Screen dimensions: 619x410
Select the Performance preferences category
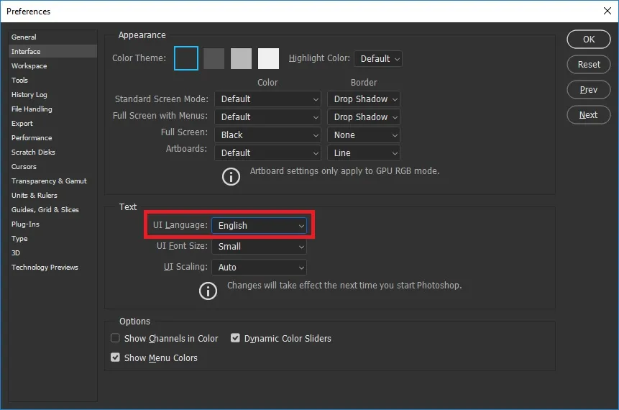pos(52,138)
